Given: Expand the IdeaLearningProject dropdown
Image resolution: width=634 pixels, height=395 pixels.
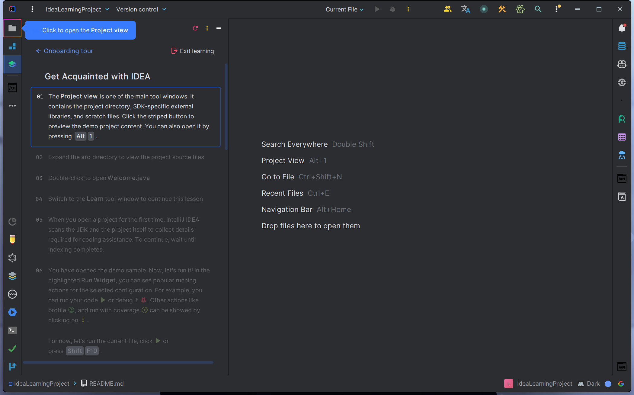Looking at the screenshot, I should [77, 9].
